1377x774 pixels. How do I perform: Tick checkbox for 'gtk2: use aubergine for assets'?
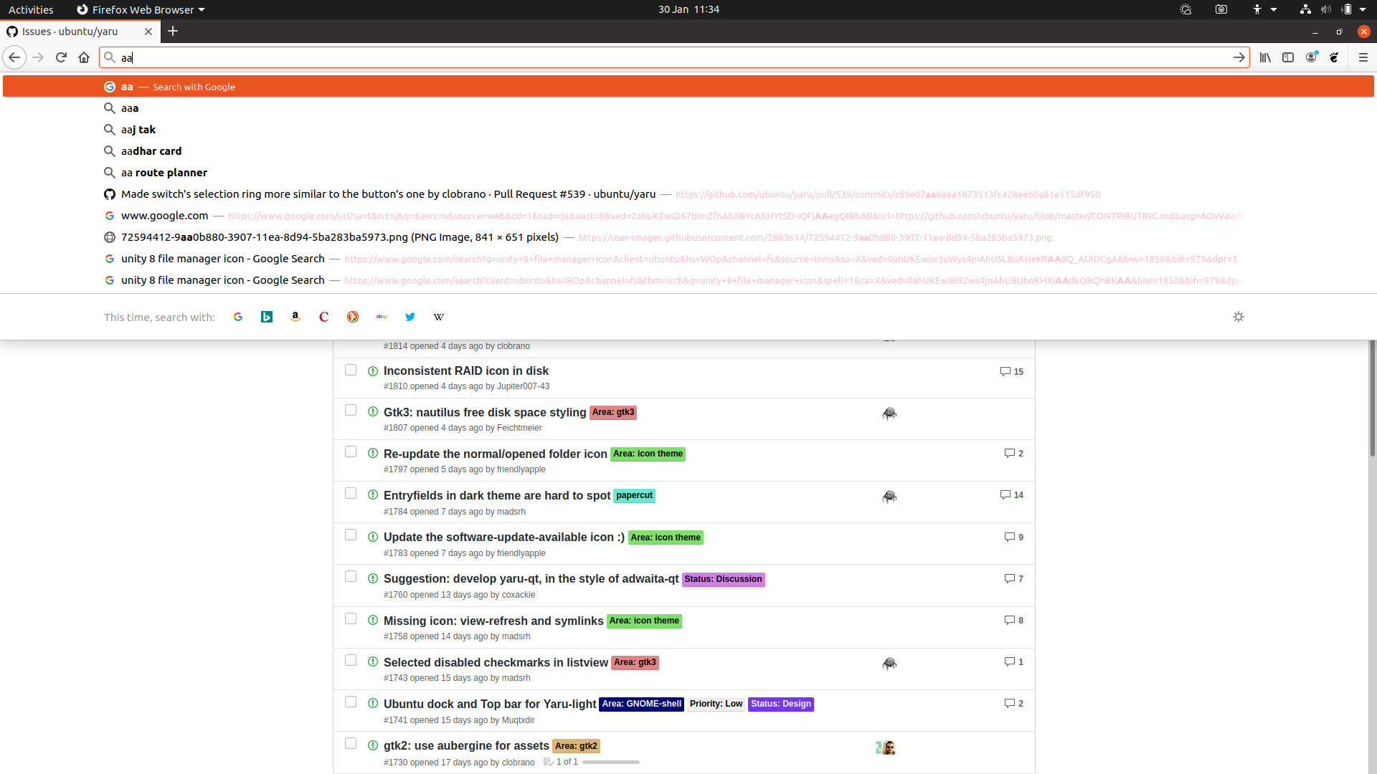(x=351, y=743)
